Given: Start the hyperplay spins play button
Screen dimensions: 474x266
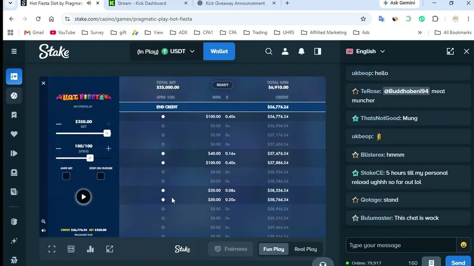Looking at the screenshot, I should tap(83, 197).
